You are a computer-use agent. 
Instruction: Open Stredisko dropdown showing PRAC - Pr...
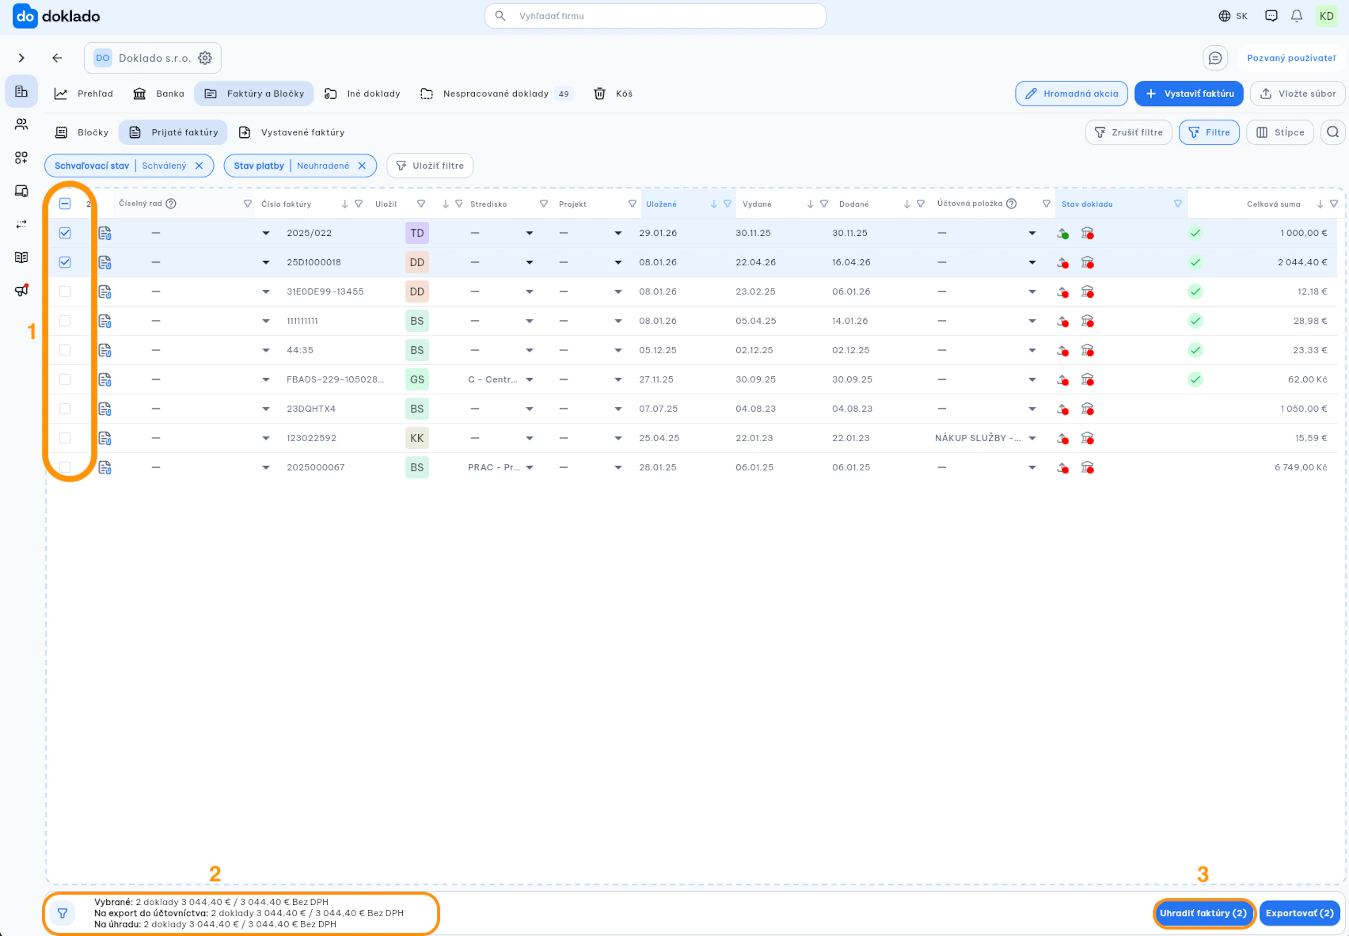529,468
